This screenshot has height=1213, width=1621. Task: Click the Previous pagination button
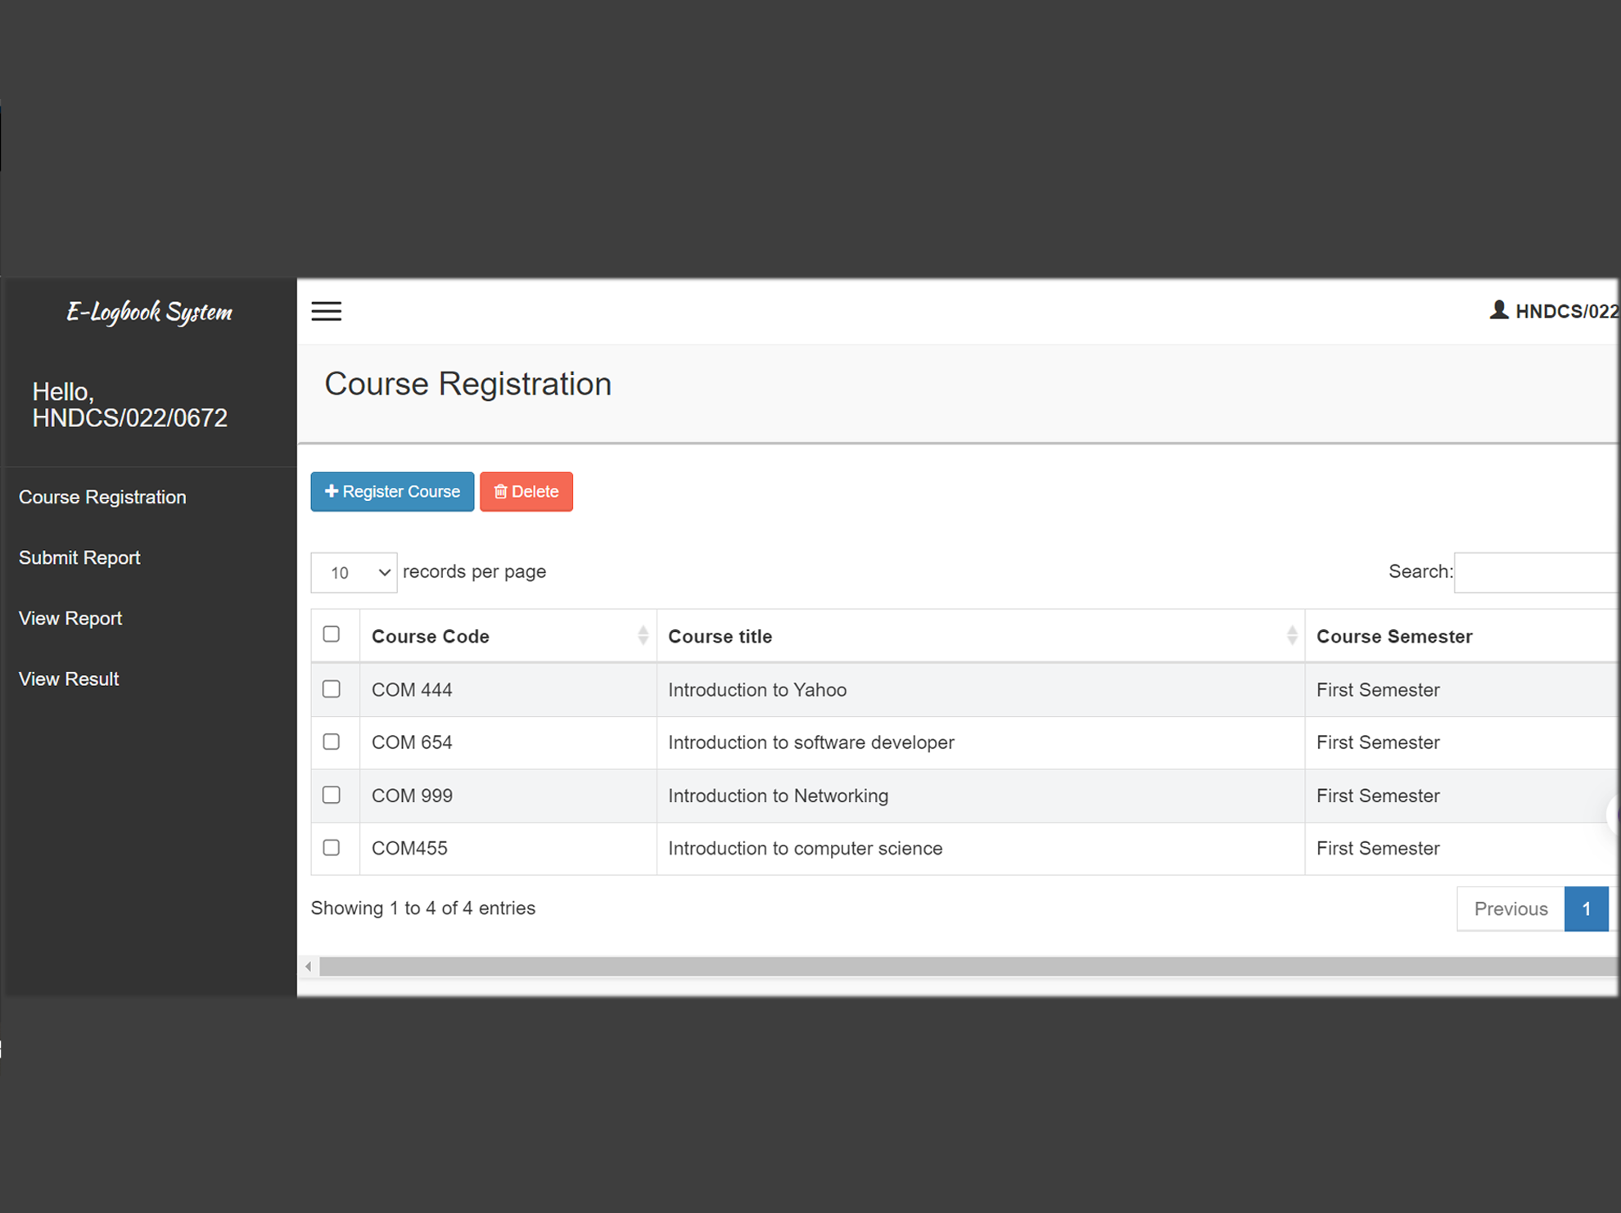1510,909
